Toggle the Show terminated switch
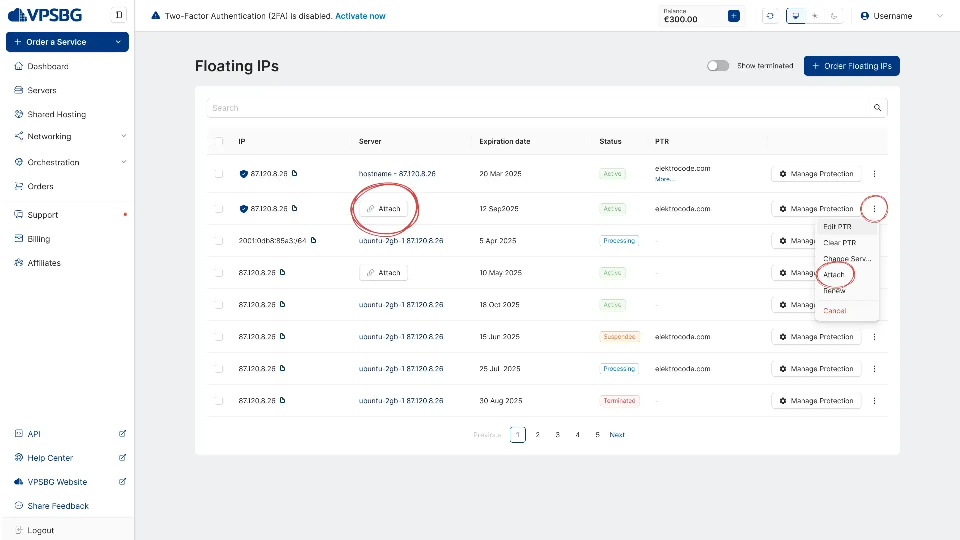Screen dimensions: 960x540 tap(718, 66)
